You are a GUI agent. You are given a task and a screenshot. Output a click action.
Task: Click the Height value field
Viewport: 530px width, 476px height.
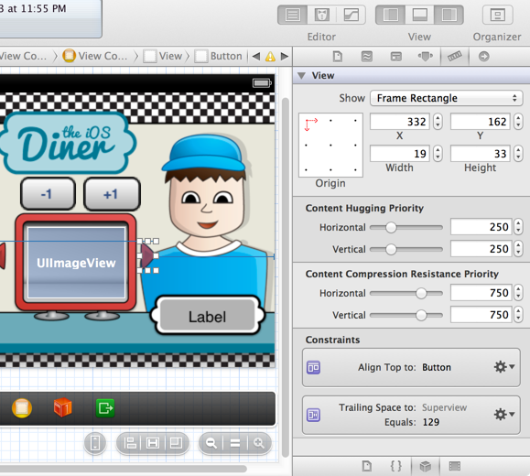pyautogui.click(x=481, y=154)
